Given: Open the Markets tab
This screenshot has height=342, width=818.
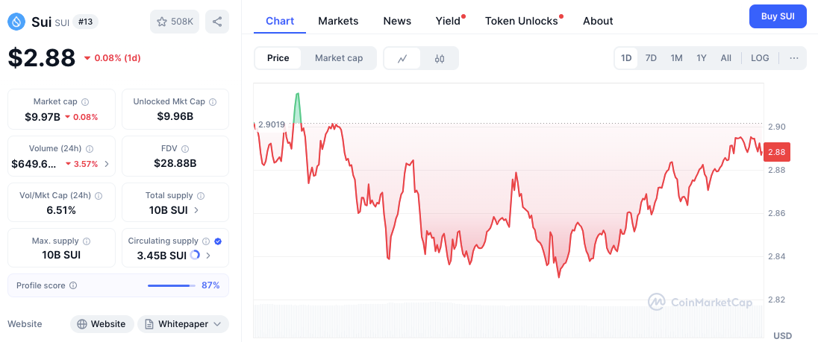Looking at the screenshot, I should pyautogui.click(x=338, y=21).
